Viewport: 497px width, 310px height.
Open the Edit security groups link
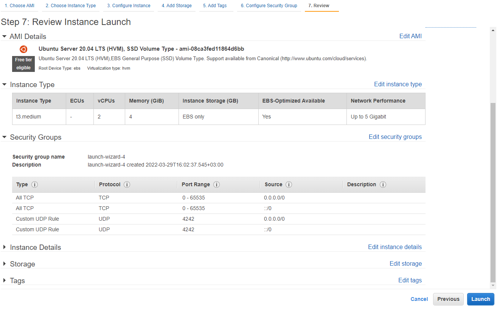(395, 137)
